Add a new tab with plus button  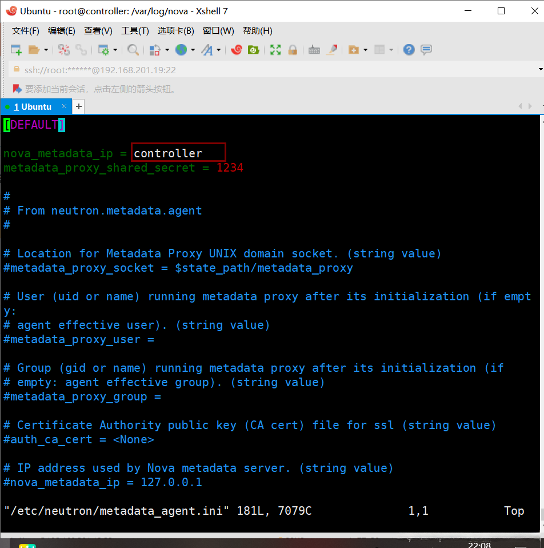click(79, 107)
